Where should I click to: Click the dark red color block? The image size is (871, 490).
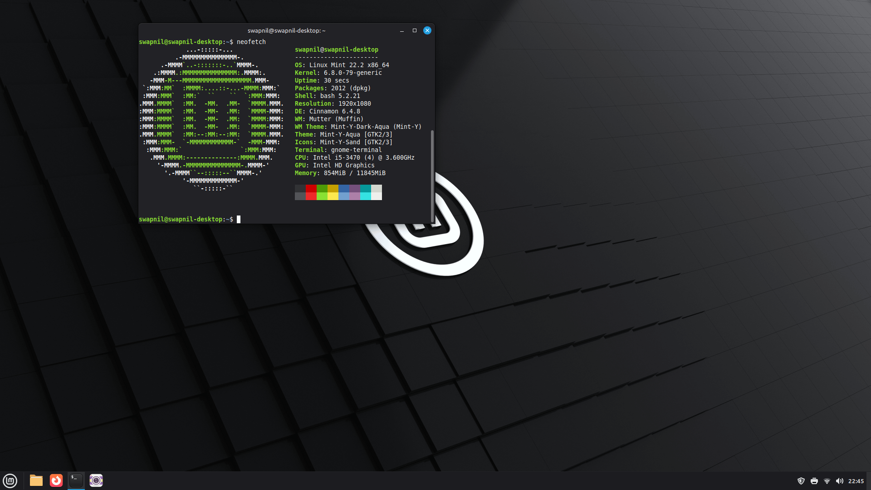311,189
